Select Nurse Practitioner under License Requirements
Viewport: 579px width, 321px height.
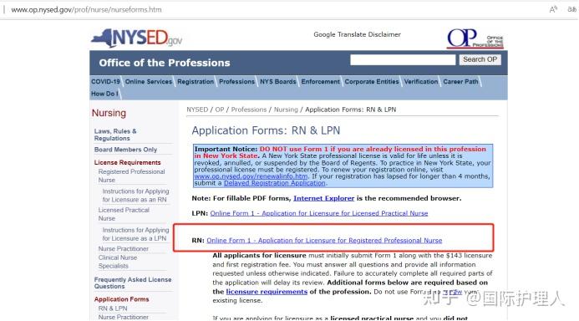pyautogui.click(x=124, y=249)
